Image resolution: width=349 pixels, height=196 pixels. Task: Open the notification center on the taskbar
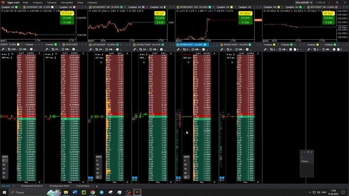[343, 192]
